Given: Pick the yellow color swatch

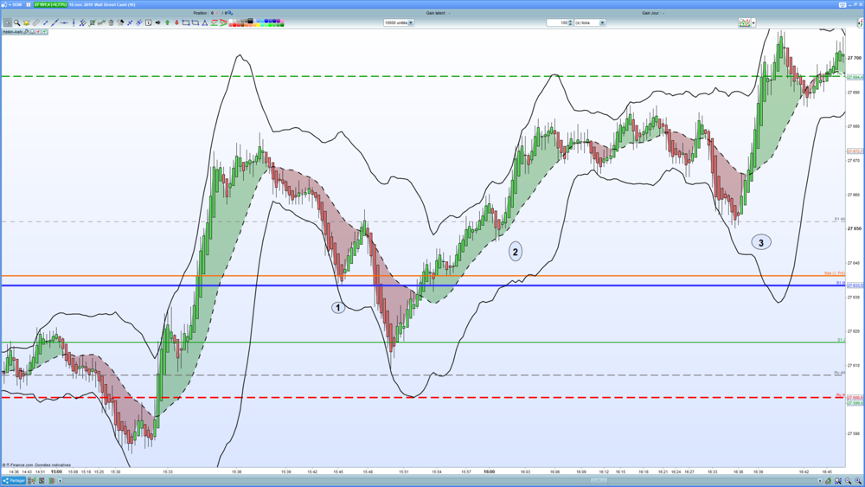Looking at the screenshot, I should 258,25.
